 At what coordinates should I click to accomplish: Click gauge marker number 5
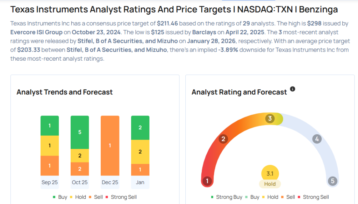[332, 181]
